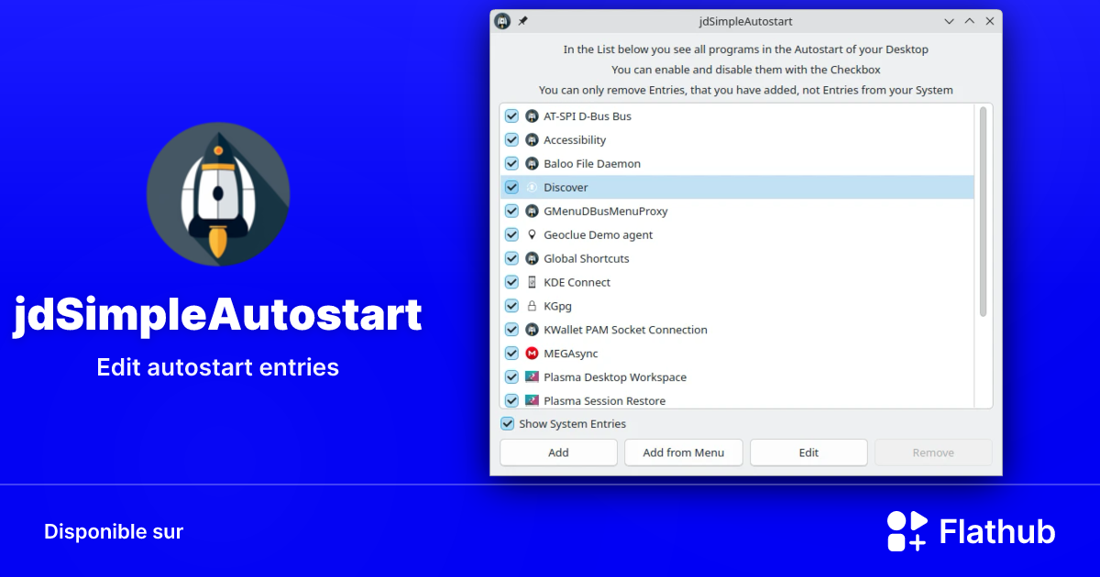1100x577 pixels.
Task: Click the pin icon in the titlebar
Action: point(522,20)
